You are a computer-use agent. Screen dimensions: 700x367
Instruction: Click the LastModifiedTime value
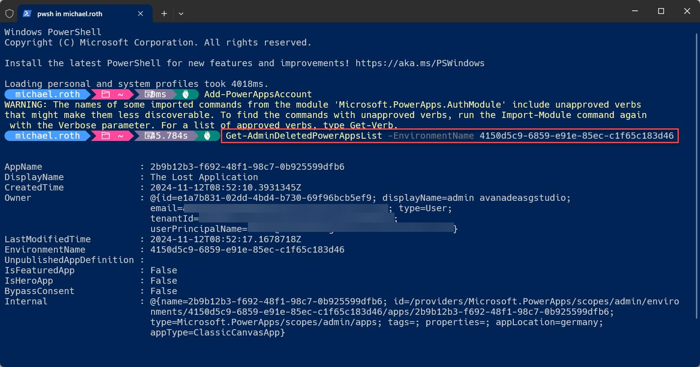tap(226, 239)
